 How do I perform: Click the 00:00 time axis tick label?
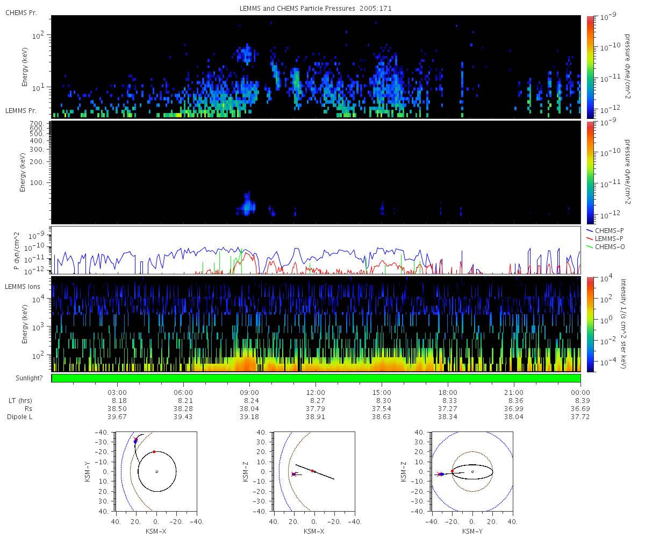coord(580,392)
